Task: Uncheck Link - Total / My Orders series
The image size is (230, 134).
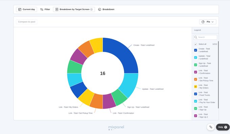Action: click(195, 87)
